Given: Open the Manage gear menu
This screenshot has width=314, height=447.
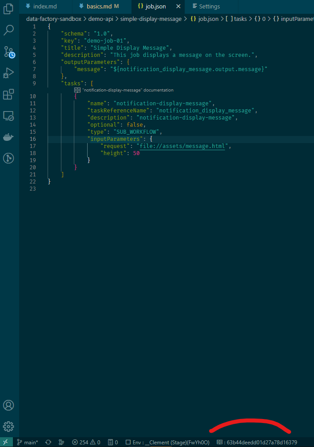Looking at the screenshot, I should click(9, 427).
